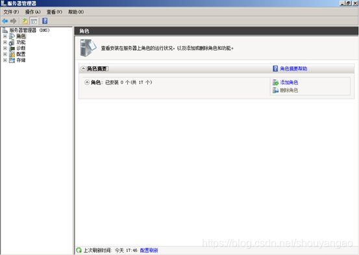Click the Forward arrow toolbar icon
Image resolution: width=359 pixels, height=255 pixels.
click(14, 21)
